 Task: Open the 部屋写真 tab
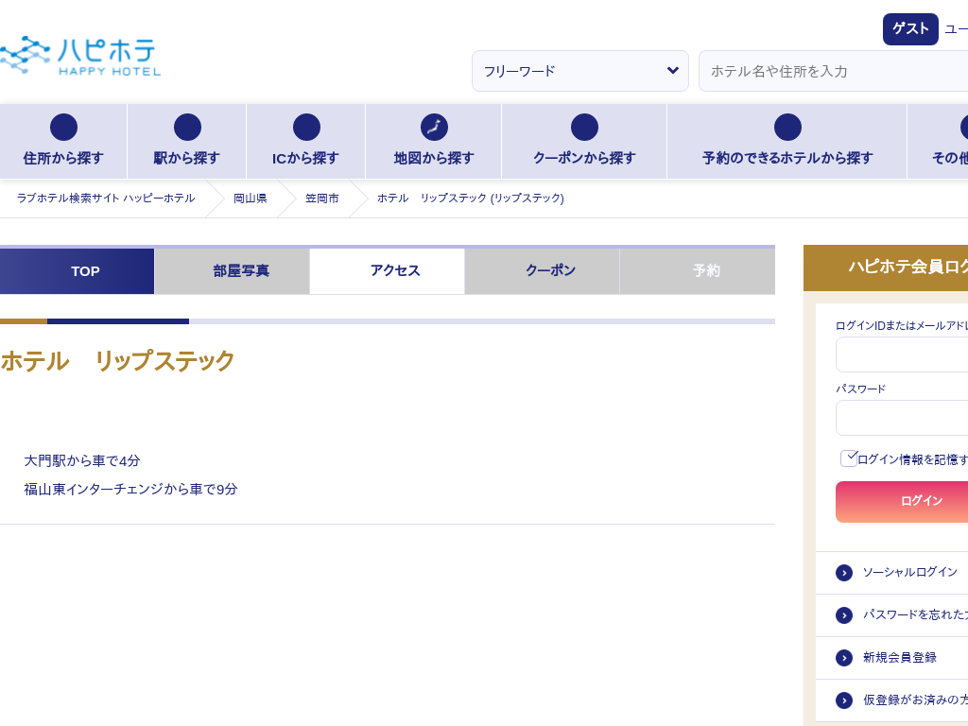click(x=233, y=271)
